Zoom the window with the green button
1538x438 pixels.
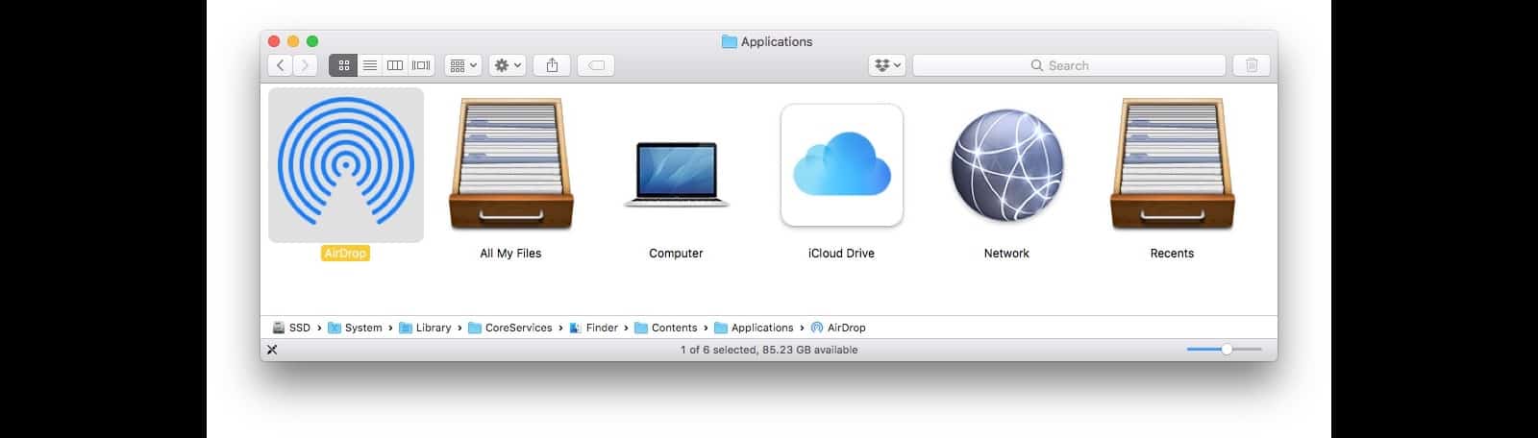click(312, 41)
